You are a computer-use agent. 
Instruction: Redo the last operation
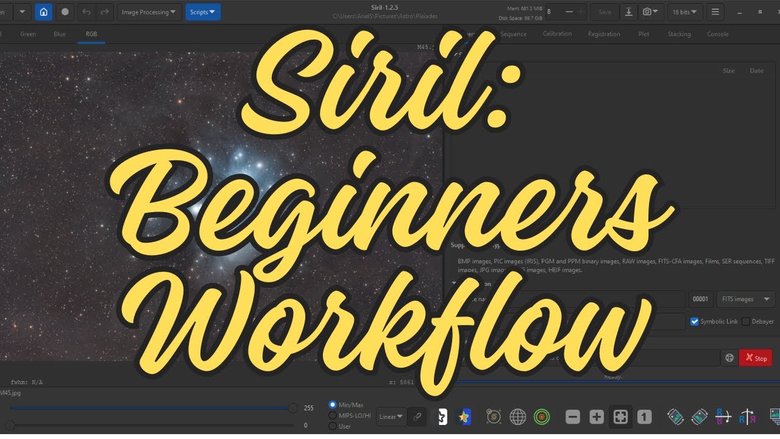pos(105,12)
